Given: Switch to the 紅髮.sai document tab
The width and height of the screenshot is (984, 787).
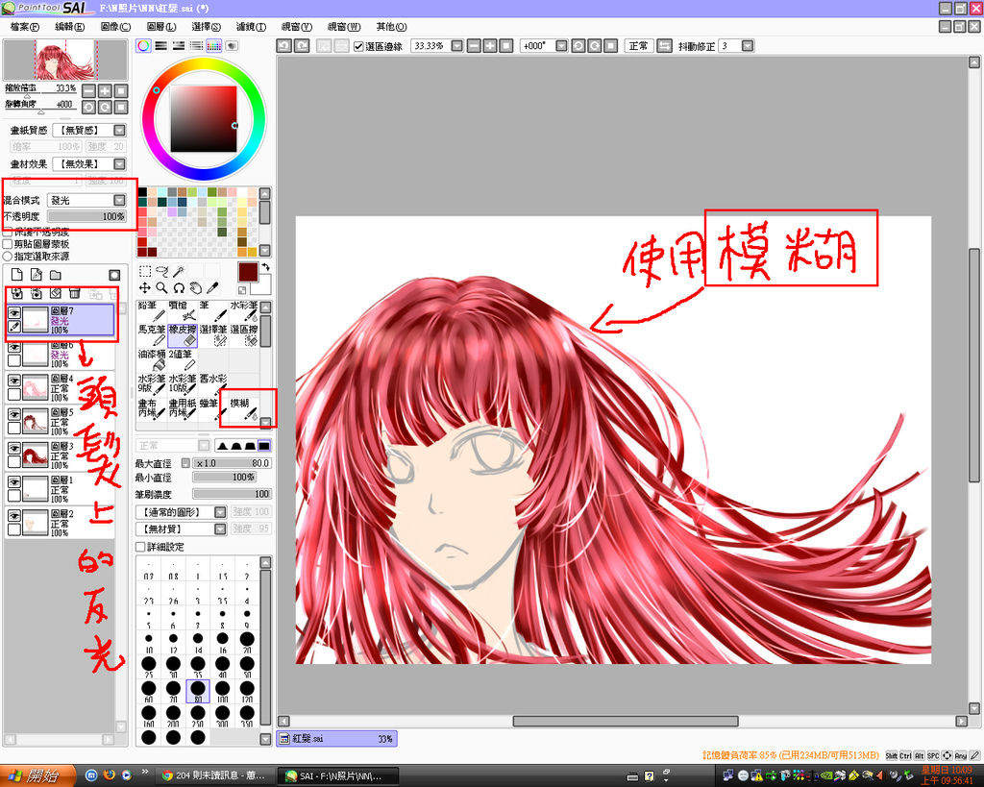Looking at the screenshot, I should [336, 739].
